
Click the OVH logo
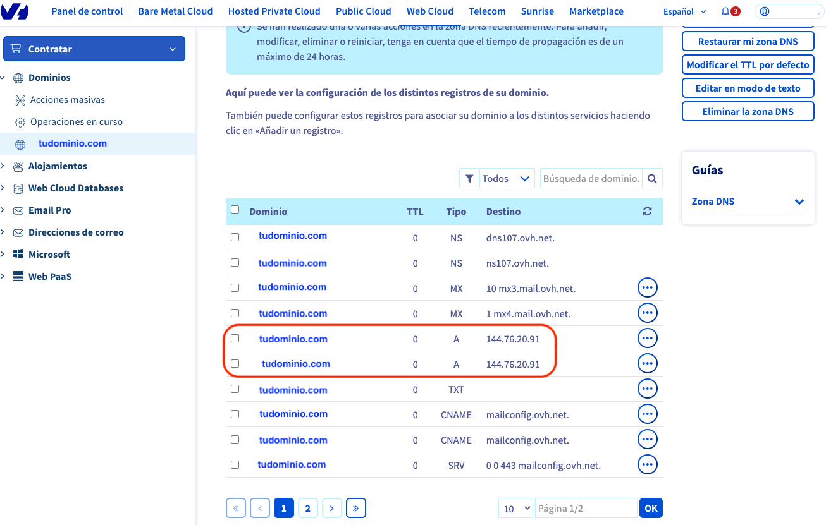(15, 11)
